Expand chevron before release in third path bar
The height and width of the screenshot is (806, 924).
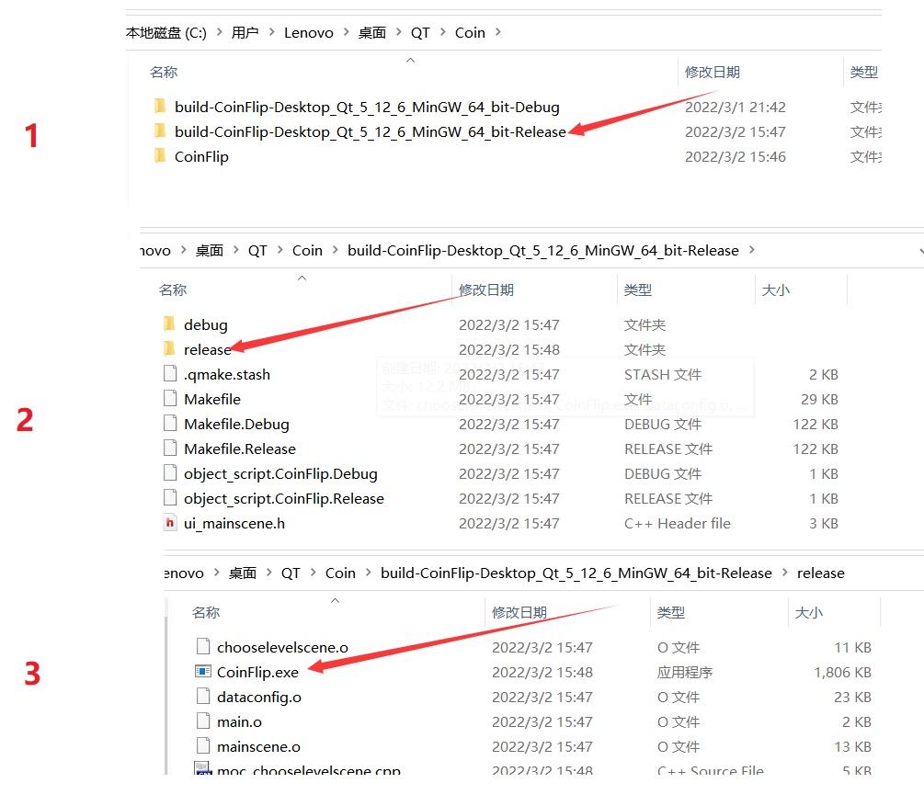pyautogui.click(x=785, y=572)
